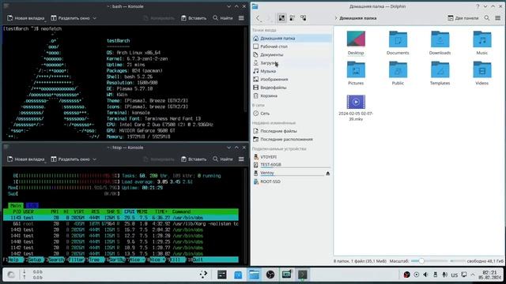The image size is (506, 284).
Task: Switch Dolphin to compact view mode
Action: (293, 18)
